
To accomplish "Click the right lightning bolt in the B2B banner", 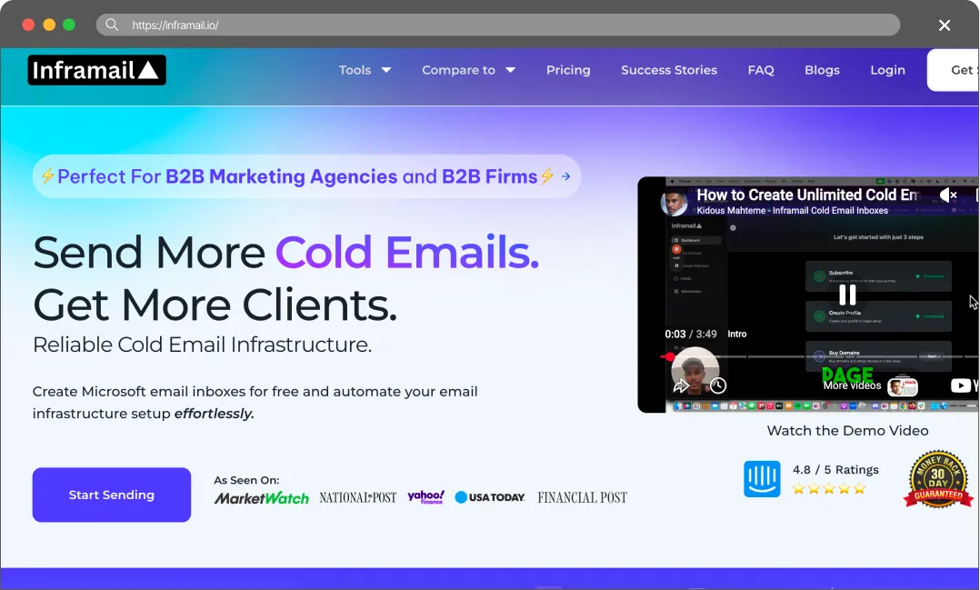I will click(547, 176).
